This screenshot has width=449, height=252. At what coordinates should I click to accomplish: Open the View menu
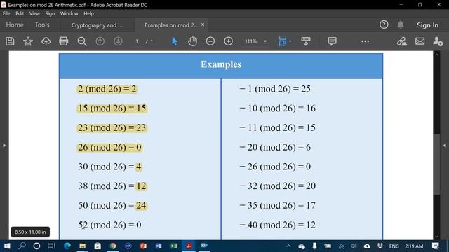pyautogui.click(x=34, y=13)
